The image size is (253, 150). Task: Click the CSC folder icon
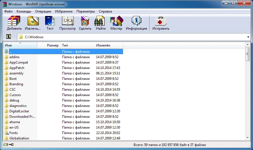click(x=6, y=90)
